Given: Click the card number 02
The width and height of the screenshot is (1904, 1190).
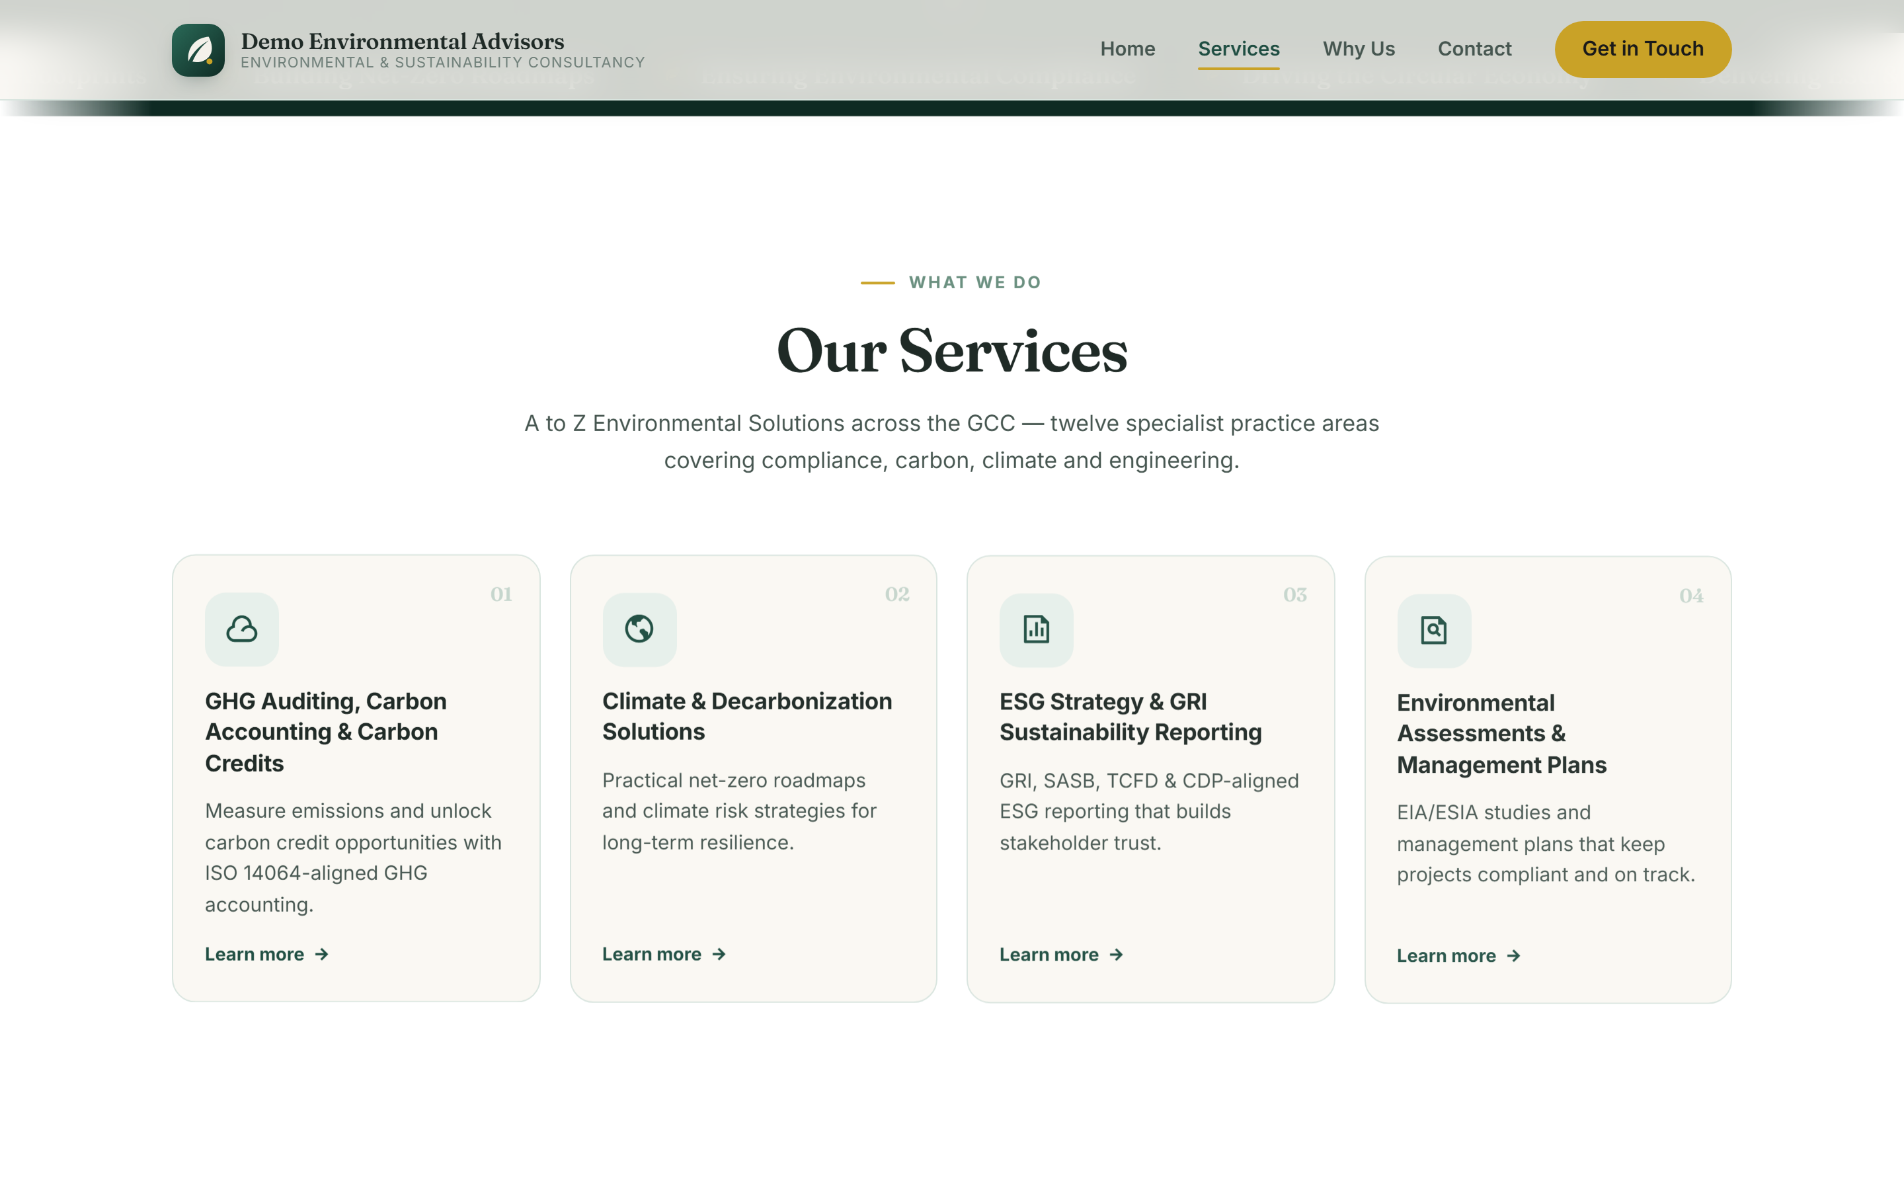Looking at the screenshot, I should 897,594.
